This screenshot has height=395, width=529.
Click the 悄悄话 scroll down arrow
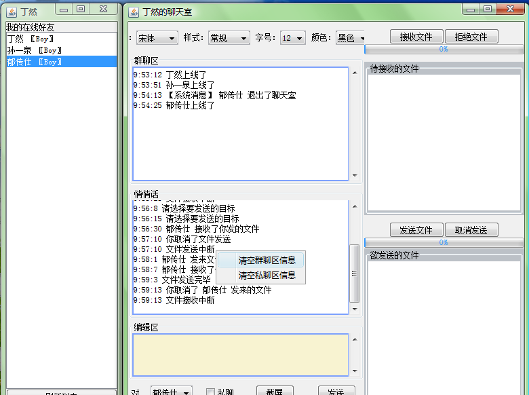coord(355,309)
